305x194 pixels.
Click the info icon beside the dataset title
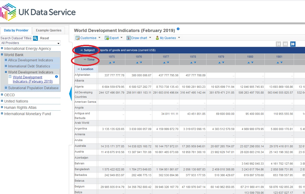(x=178, y=29)
